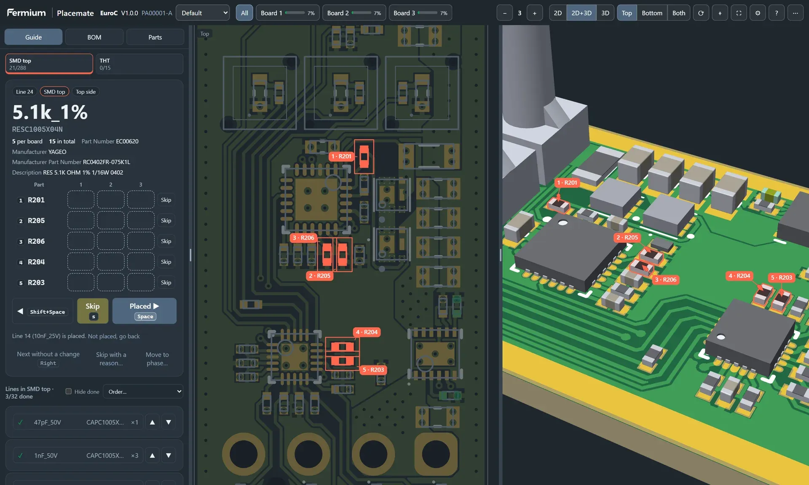Image resolution: width=809 pixels, height=485 pixels.
Task: Increase board count with plus button
Action: (535, 13)
